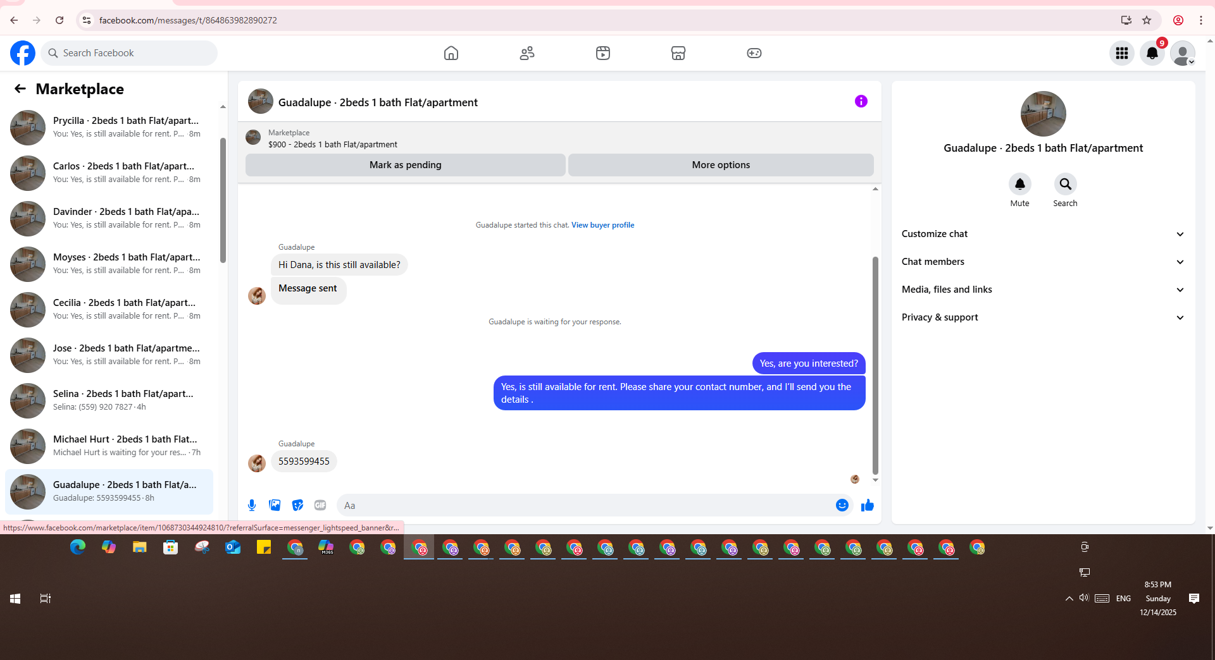Open File Explorer from taskbar
This screenshot has height=660, width=1215.
point(140,547)
